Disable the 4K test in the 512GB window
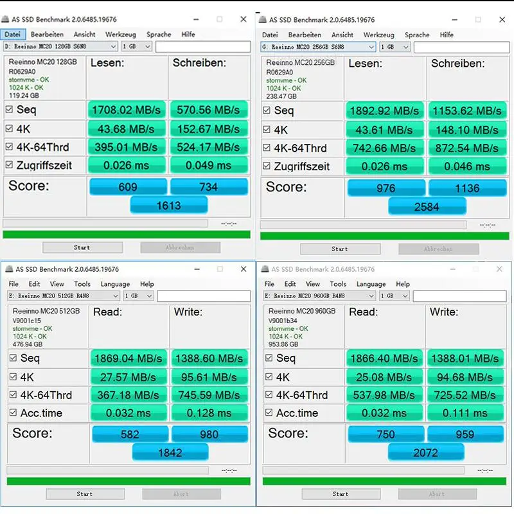 pyautogui.click(x=13, y=377)
